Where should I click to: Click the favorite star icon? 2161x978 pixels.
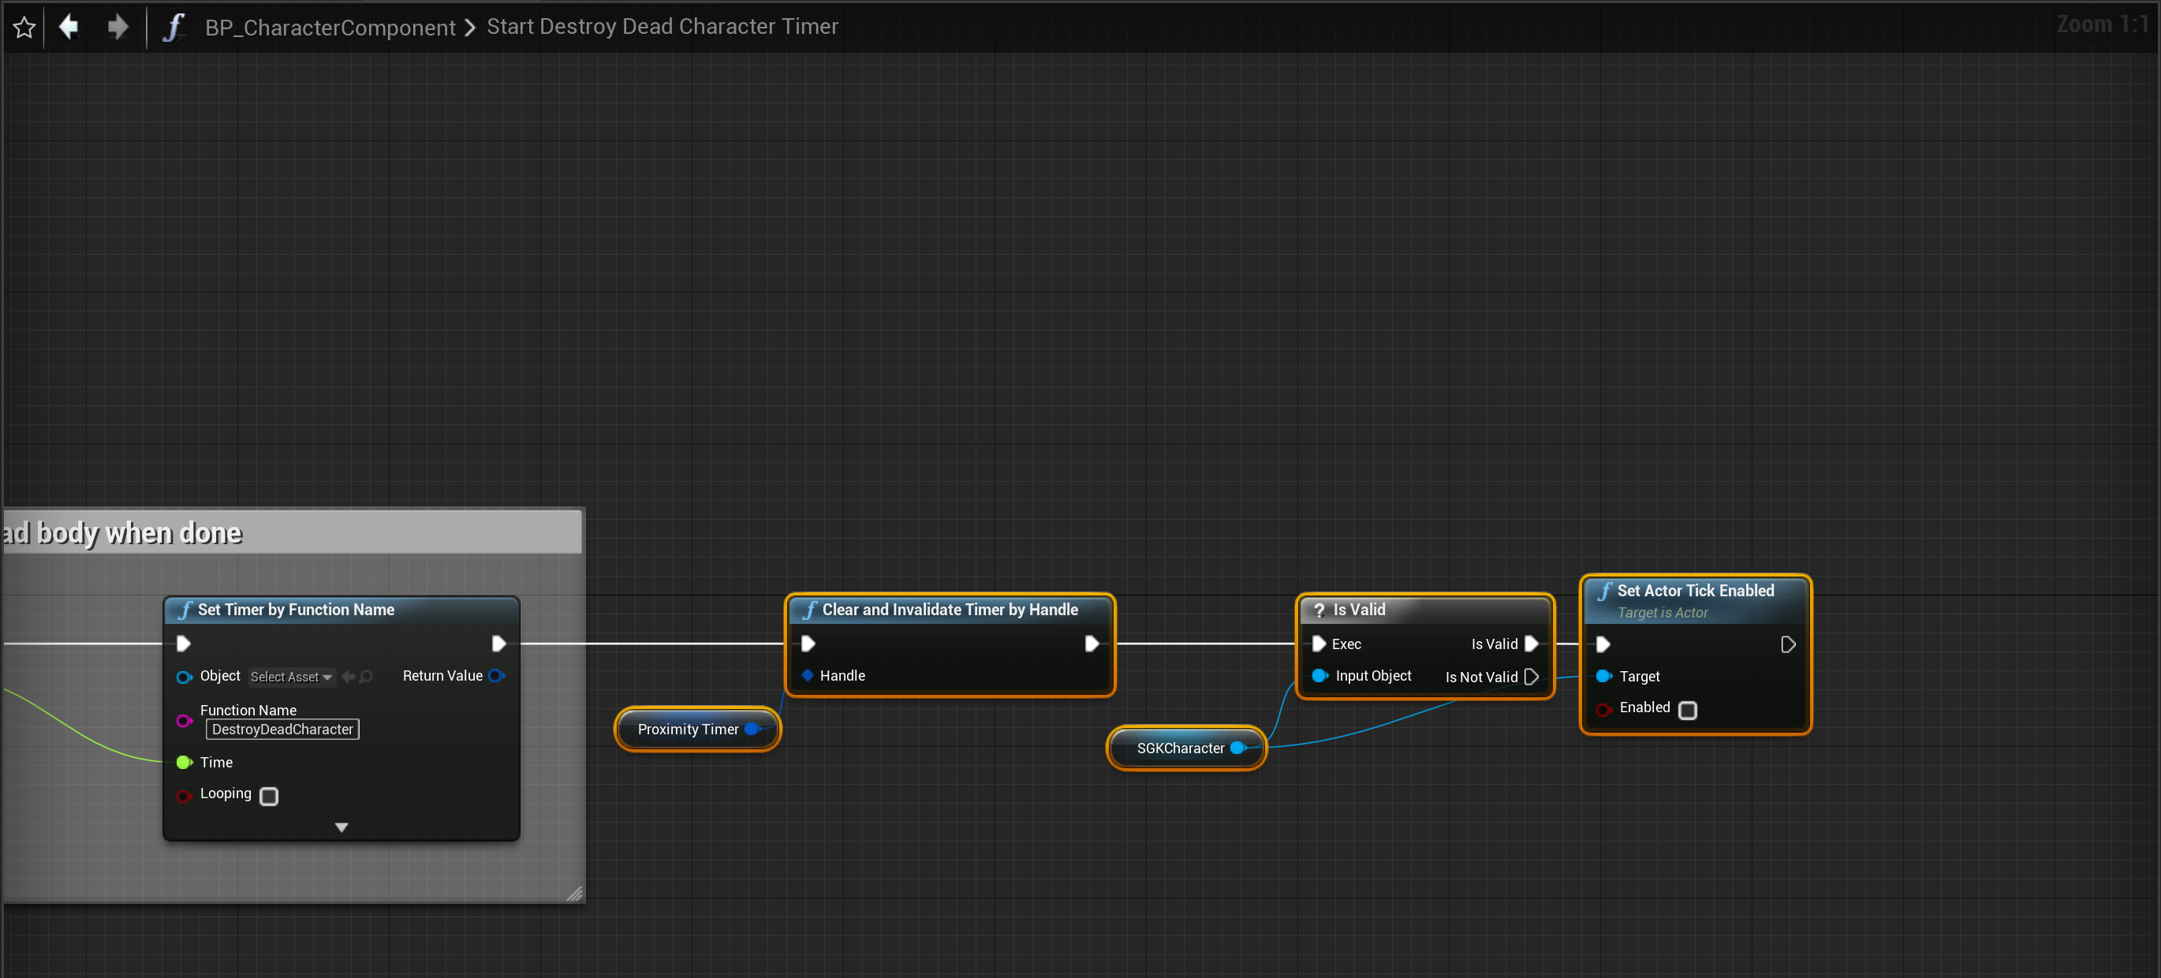[x=24, y=27]
